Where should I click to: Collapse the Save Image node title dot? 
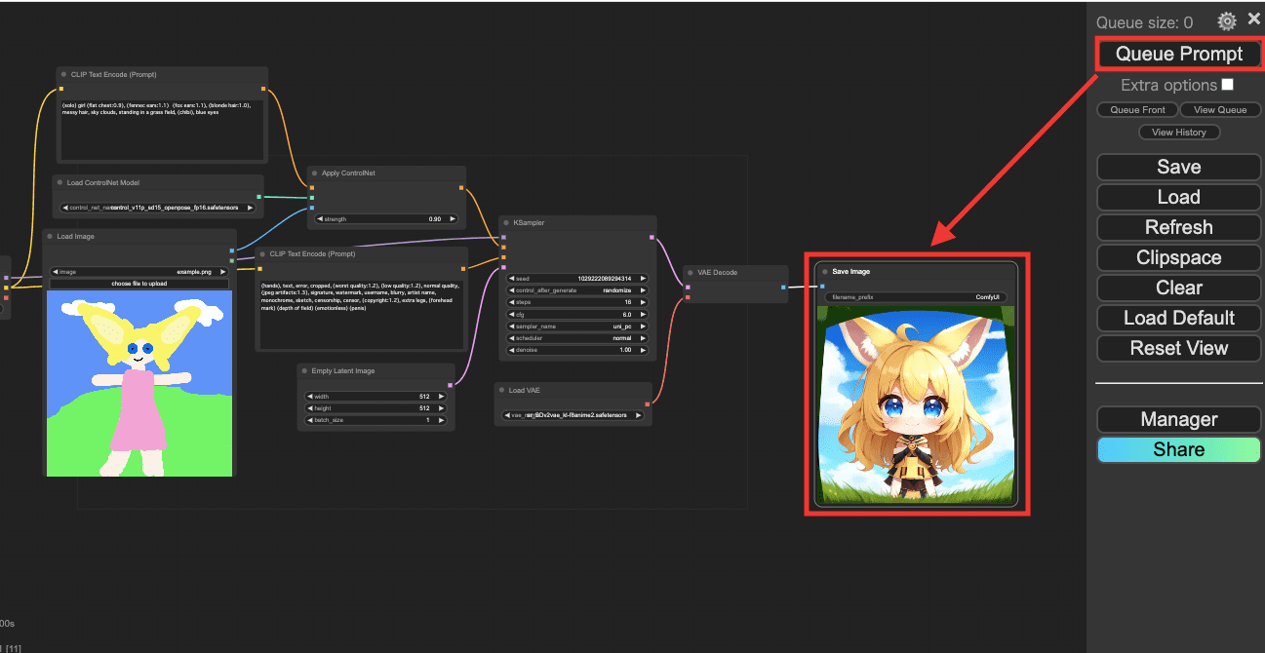tap(825, 272)
